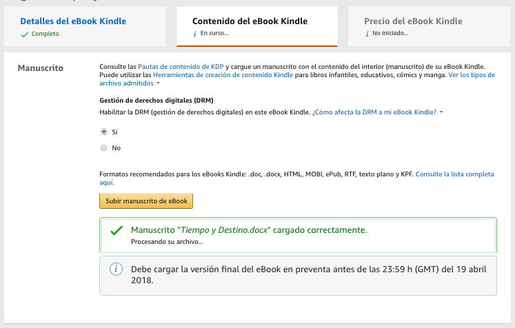Open the Consulte la lista completa link
Viewport: 515px width, 328px height.
pyautogui.click(x=454, y=174)
